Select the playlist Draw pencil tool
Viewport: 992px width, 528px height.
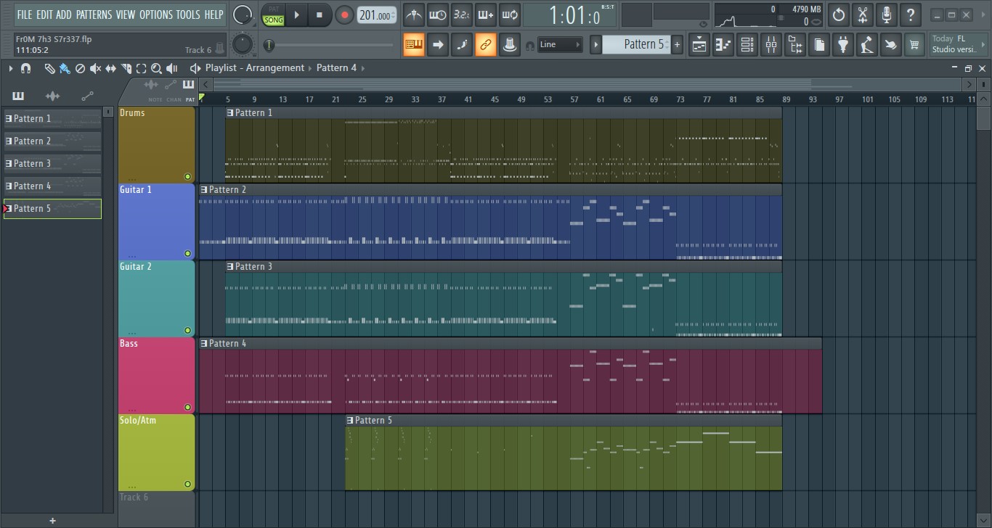coord(49,68)
